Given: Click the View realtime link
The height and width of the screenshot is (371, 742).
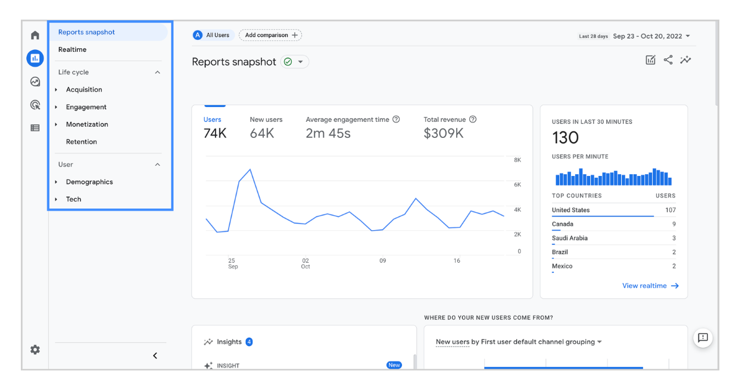Looking at the screenshot, I should [x=650, y=285].
